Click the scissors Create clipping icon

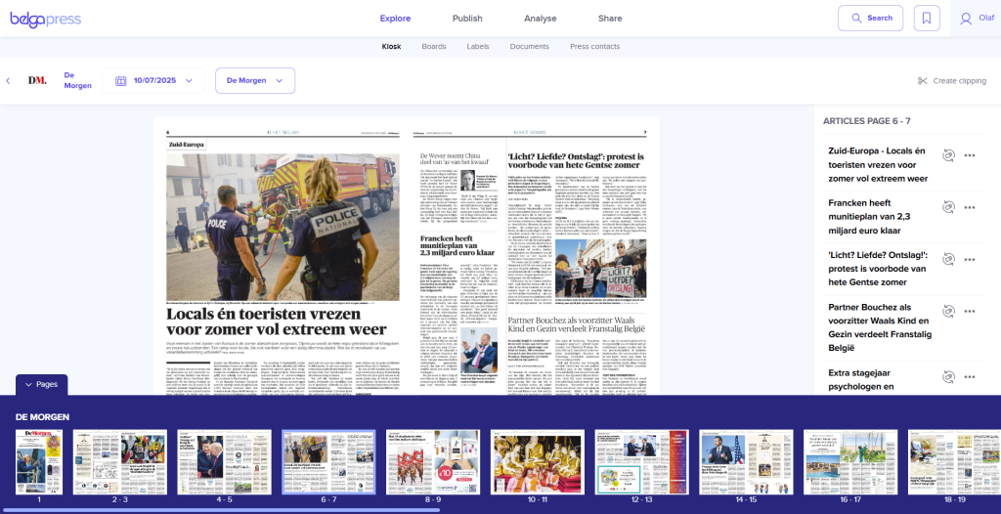pyautogui.click(x=922, y=81)
